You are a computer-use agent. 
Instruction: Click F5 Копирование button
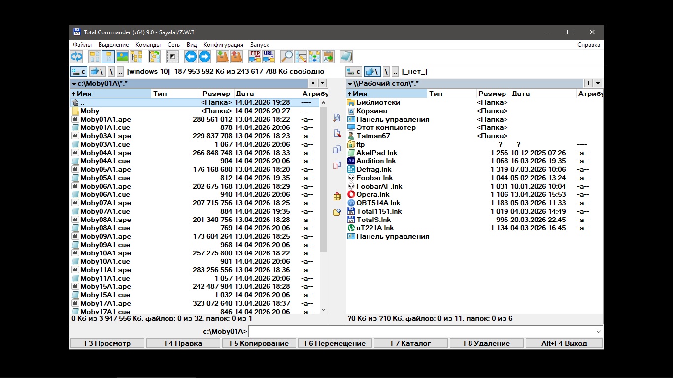[x=259, y=343]
